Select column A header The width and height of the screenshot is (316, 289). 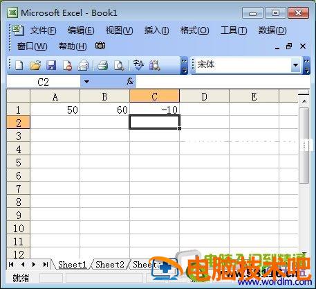(x=55, y=96)
